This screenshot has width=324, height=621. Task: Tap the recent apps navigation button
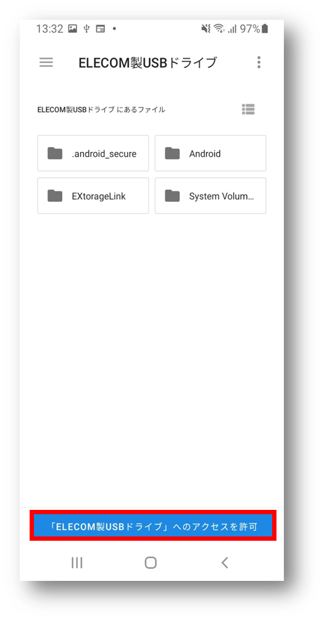point(77,562)
